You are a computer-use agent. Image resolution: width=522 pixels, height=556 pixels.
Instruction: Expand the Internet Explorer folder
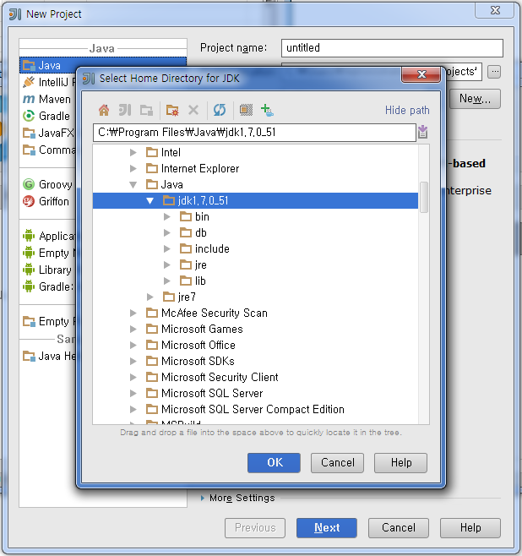133,168
